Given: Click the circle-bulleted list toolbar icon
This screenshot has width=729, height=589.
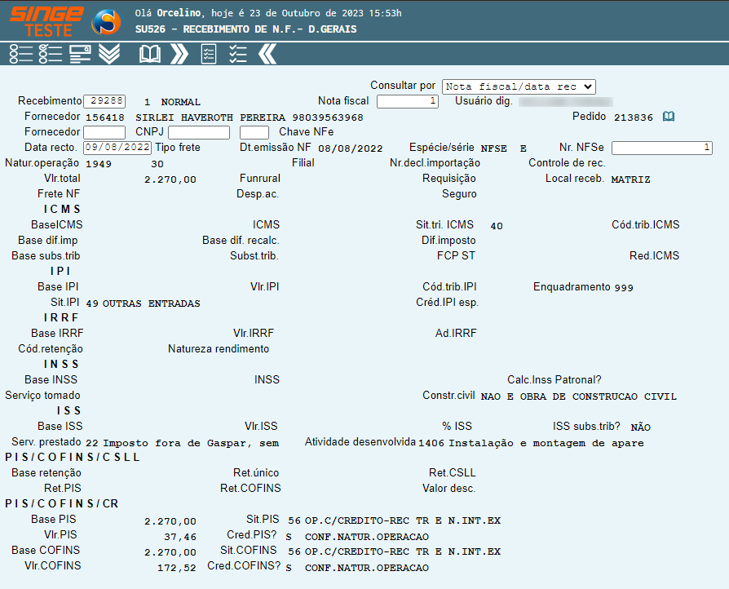Looking at the screenshot, I should click(x=21, y=54).
